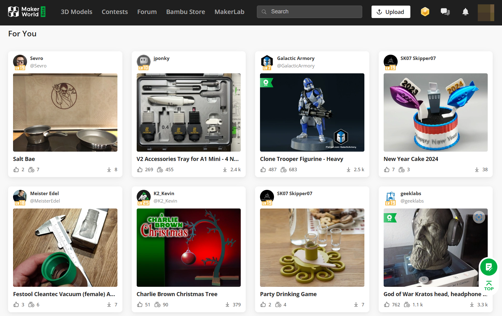Viewport: 502px width, 316px height.
Task: Open Clone Trooper Figurine - Heavy title
Action: [x=302, y=159]
